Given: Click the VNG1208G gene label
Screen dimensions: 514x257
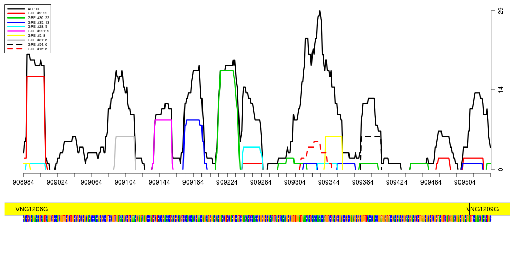Looking at the screenshot, I should tap(32, 209).
